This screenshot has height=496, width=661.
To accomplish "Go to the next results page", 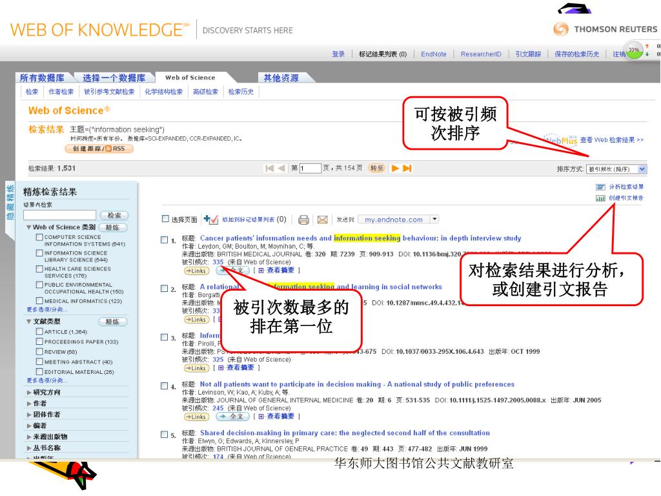I will pos(395,169).
